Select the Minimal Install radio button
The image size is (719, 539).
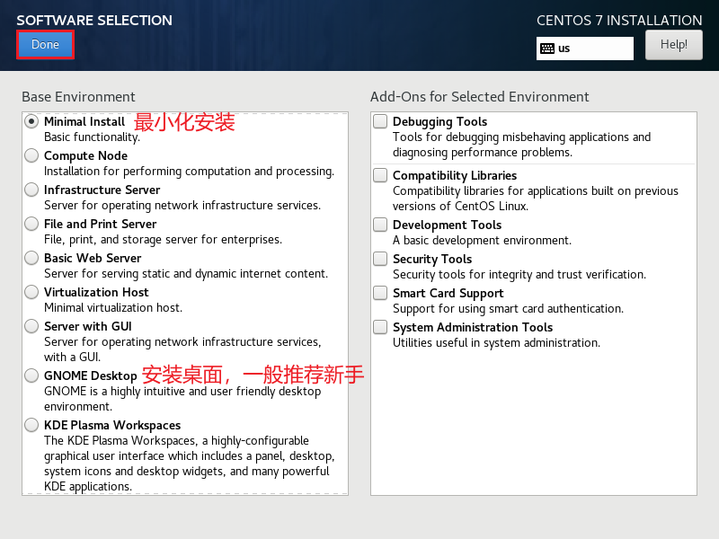[31, 121]
